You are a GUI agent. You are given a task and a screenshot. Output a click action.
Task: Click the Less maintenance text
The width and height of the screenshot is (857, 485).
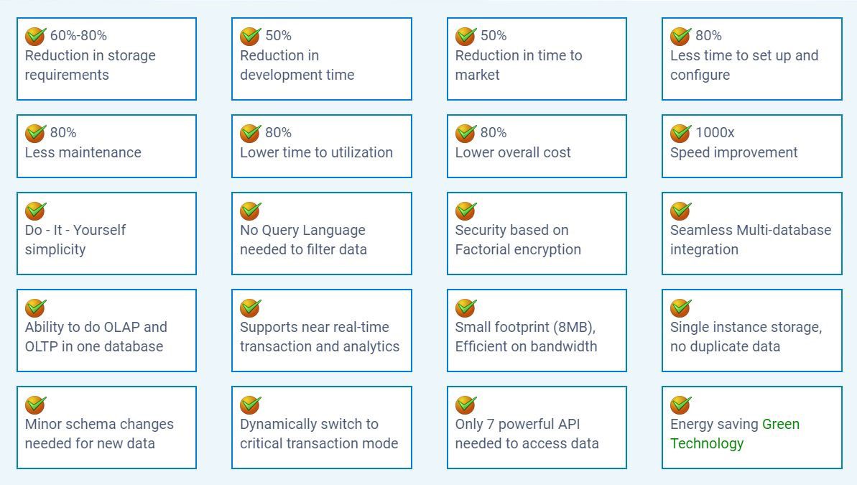click(x=83, y=152)
